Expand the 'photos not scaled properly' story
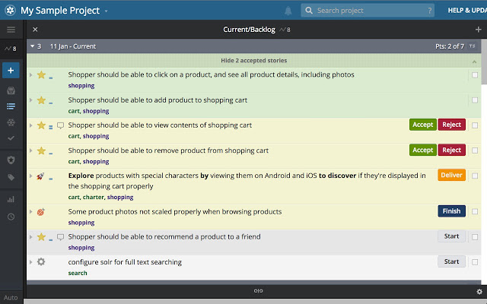Image resolution: width=487 pixels, height=304 pixels. click(x=30, y=212)
